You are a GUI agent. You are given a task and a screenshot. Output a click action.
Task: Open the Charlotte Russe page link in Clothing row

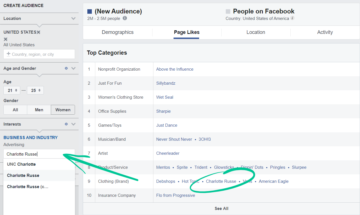click(221, 181)
